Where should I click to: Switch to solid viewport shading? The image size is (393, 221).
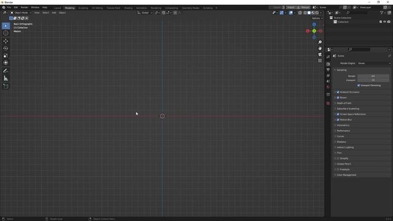point(309,13)
